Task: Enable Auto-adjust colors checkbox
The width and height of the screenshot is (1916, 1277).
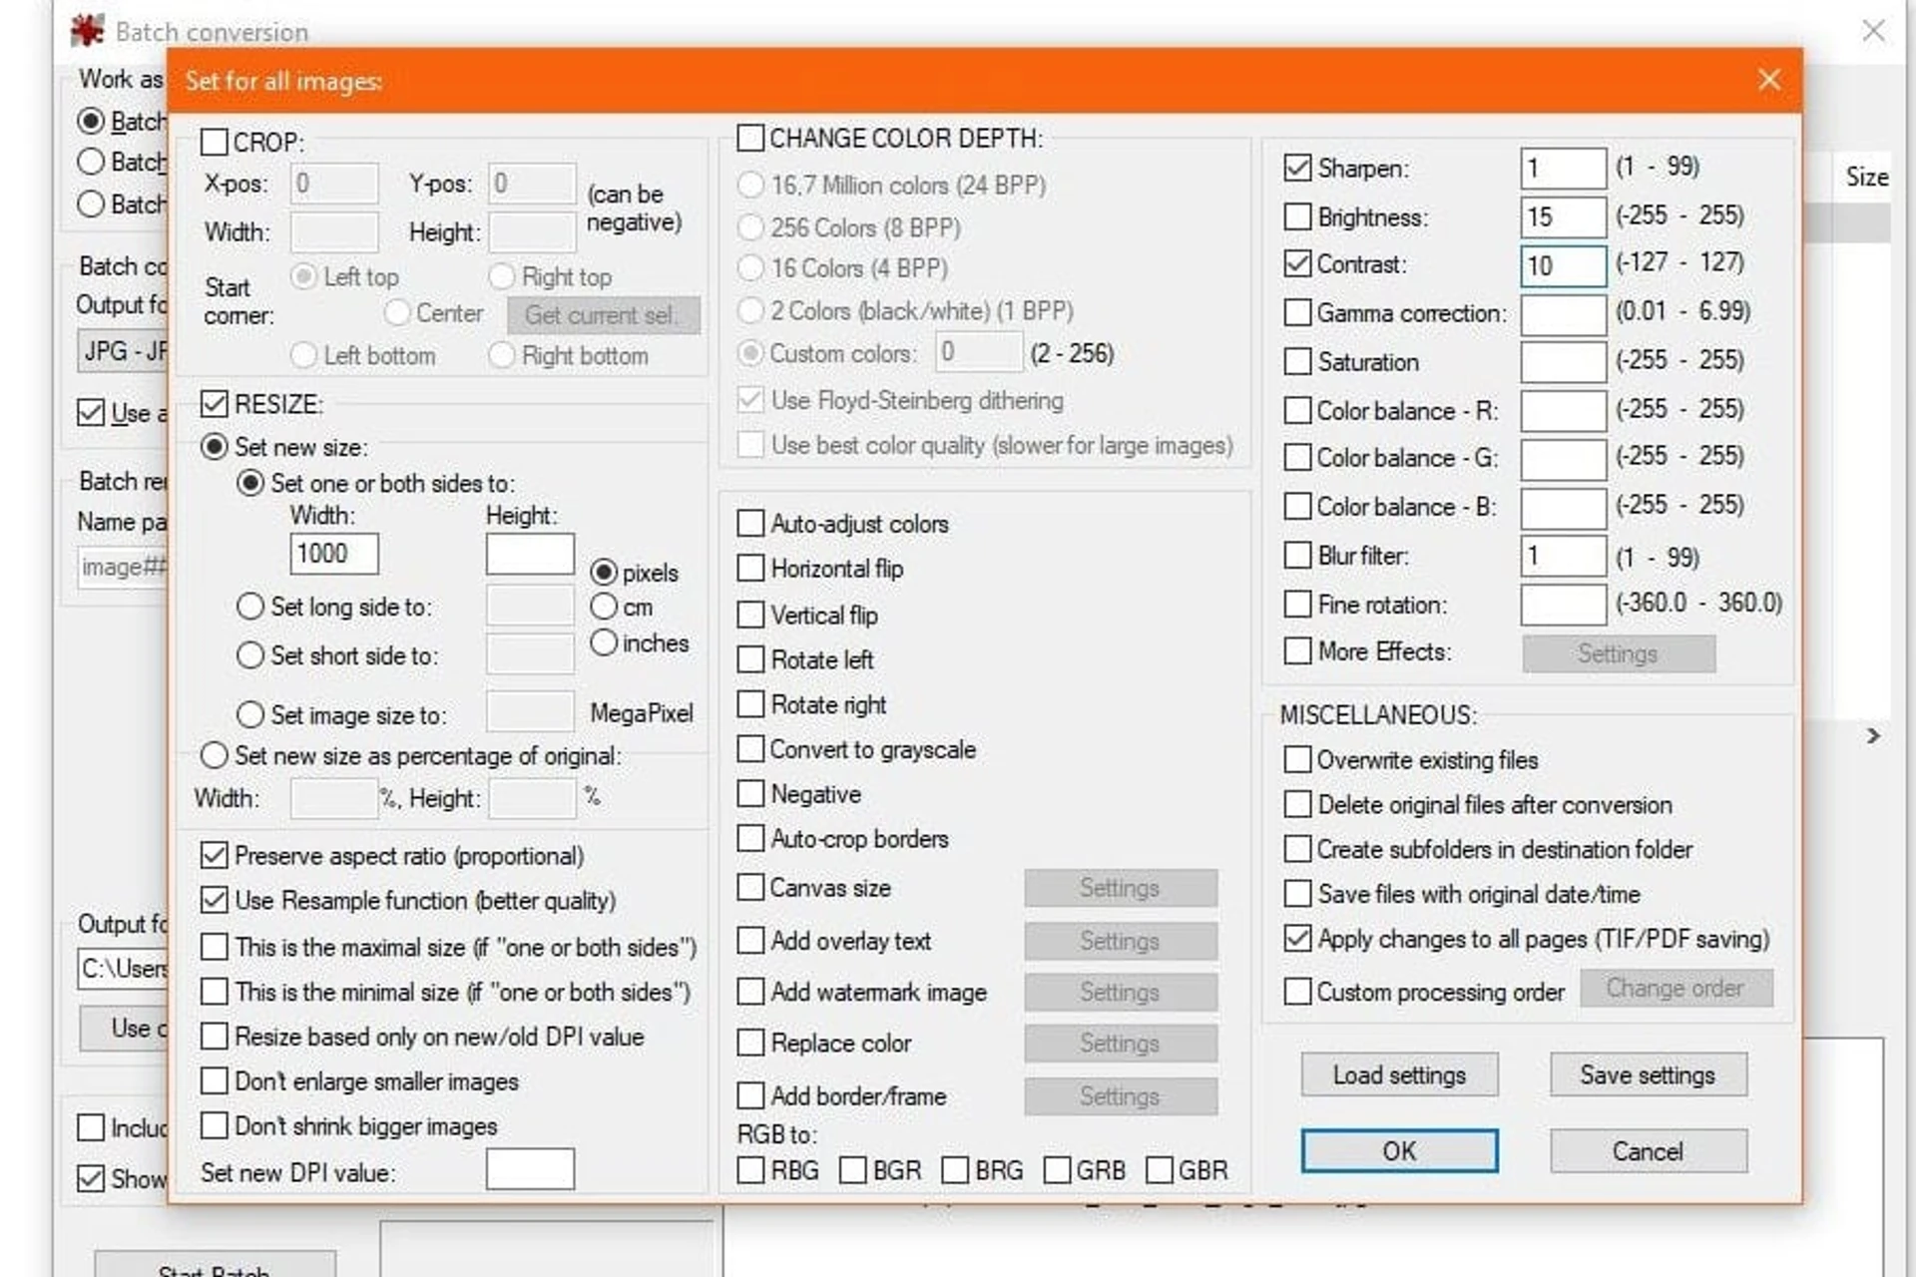Action: (750, 523)
